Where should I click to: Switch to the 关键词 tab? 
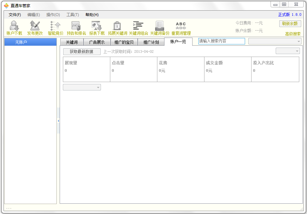coord(72,42)
